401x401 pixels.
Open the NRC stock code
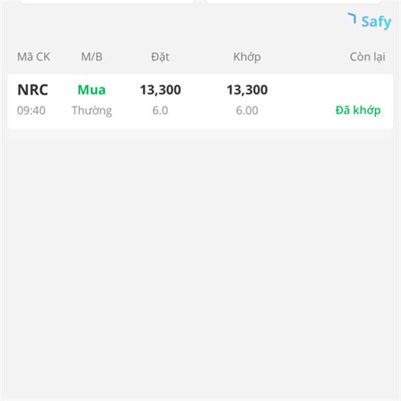(33, 90)
